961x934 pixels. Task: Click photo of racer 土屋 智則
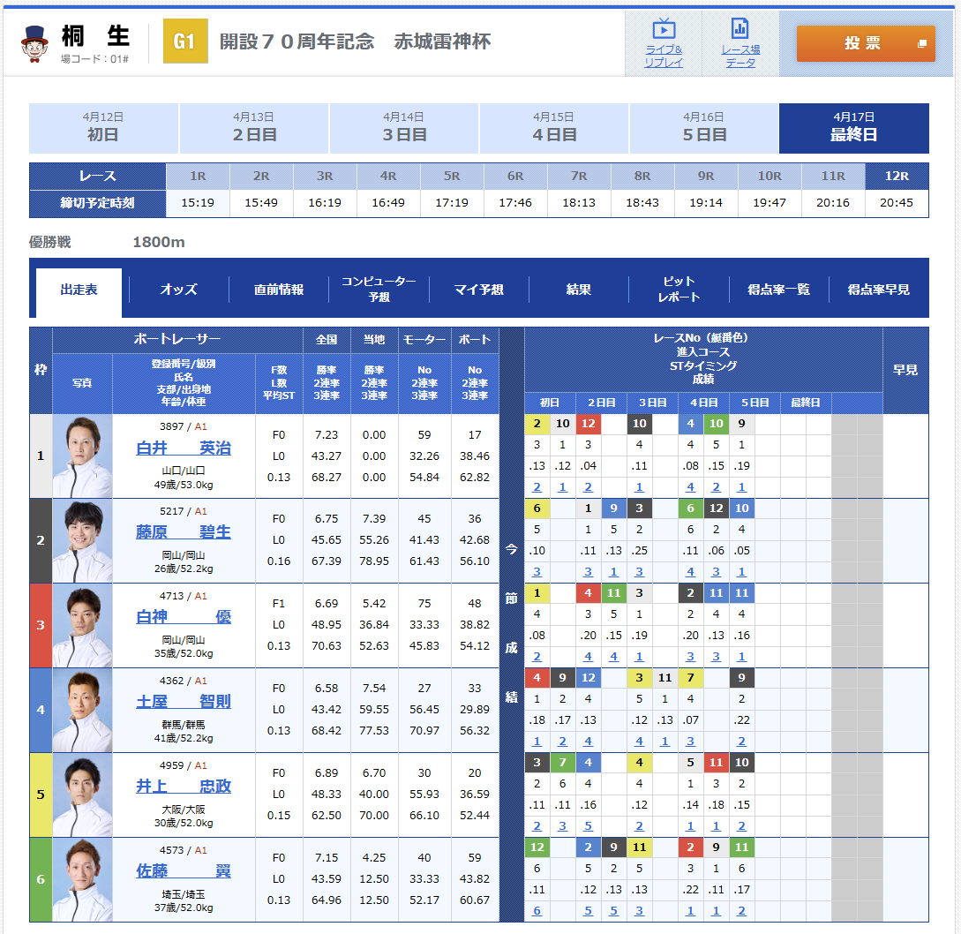click(x=83, y=710)
